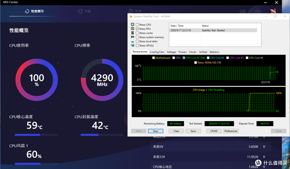Click the CPU频率 4290 MHz gauge
Screen dimensions: 290x169
point(102,80)
